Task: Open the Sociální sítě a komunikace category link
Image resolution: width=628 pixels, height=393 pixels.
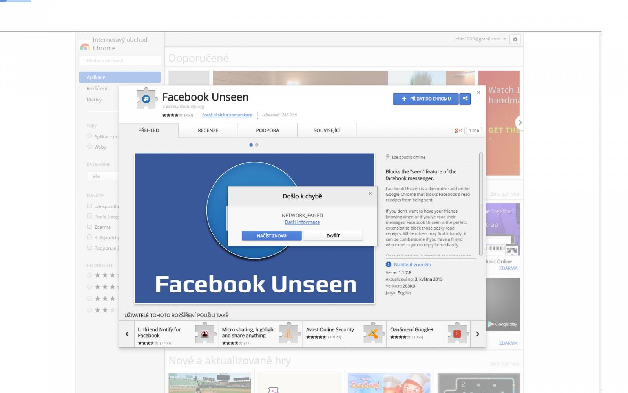Action: (227, 115)
